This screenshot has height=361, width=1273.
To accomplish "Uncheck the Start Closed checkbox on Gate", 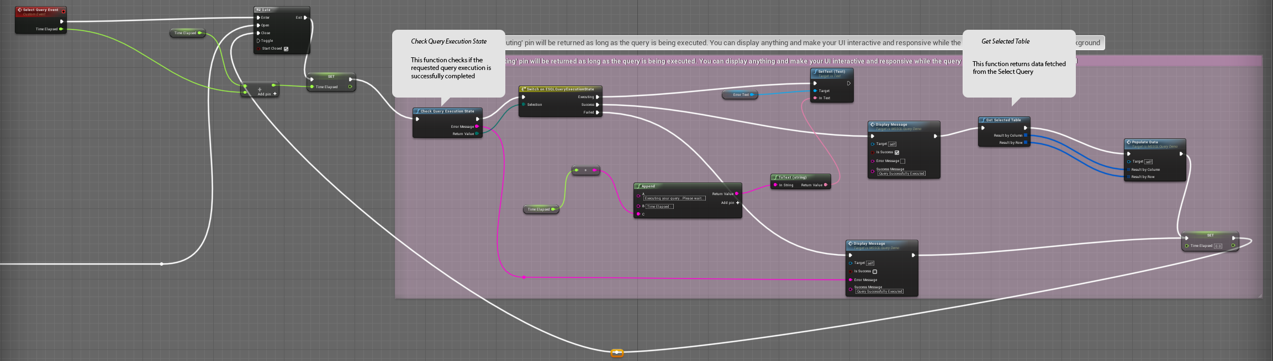I will (x=286, y=49).
